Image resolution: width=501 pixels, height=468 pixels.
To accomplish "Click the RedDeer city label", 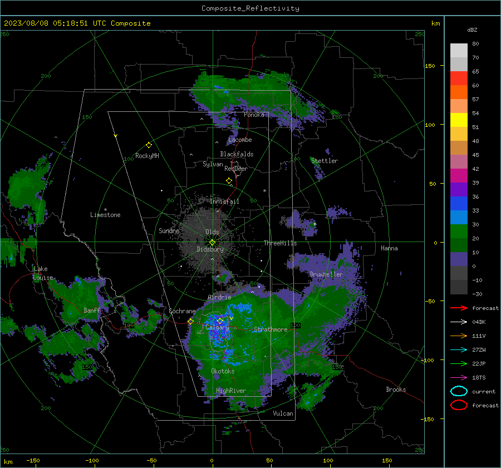I will (x=236, y=169).
